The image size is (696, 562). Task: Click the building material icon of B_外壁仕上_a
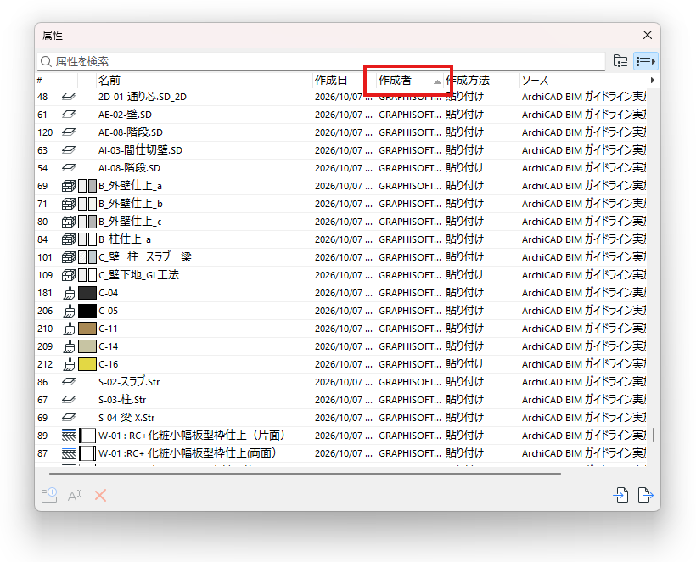(x=69, y=186)
